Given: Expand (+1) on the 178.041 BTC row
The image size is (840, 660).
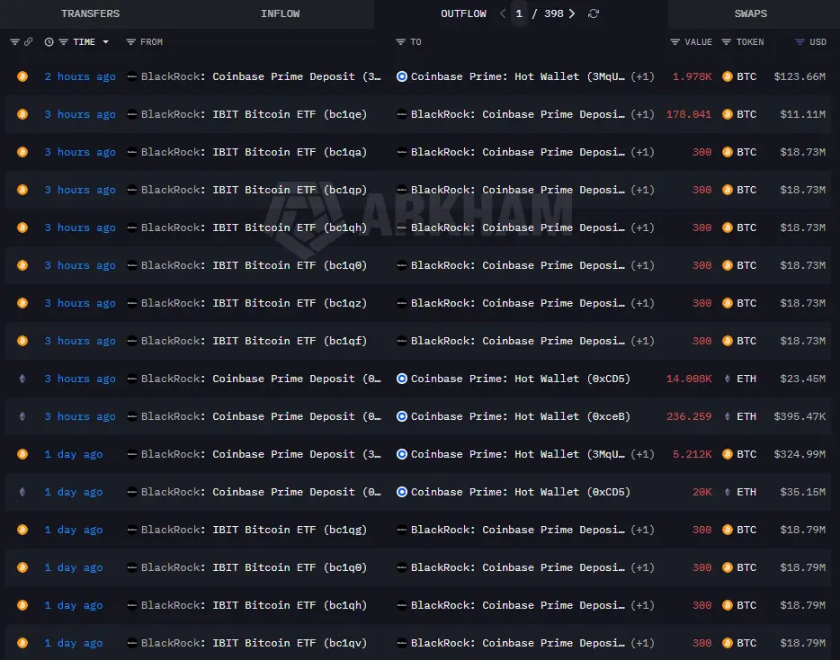Looking at the screenshot, I should coord(642,114).
